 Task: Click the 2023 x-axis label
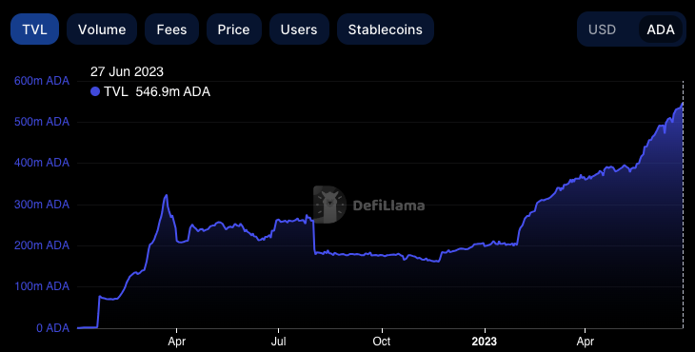pyautogui.click(x=485, y=342)
